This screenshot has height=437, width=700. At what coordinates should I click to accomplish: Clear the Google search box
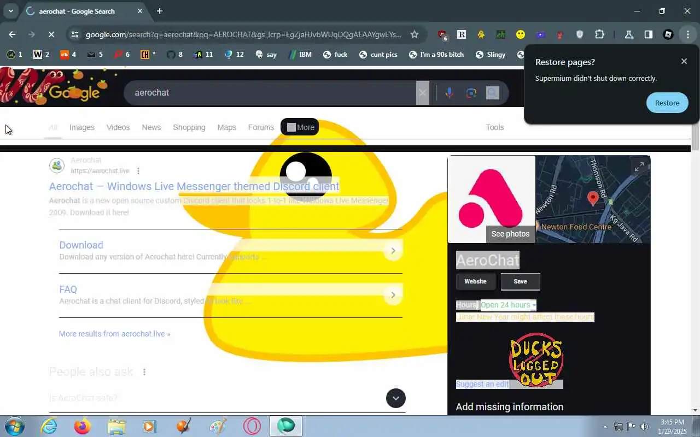point(422,93)
